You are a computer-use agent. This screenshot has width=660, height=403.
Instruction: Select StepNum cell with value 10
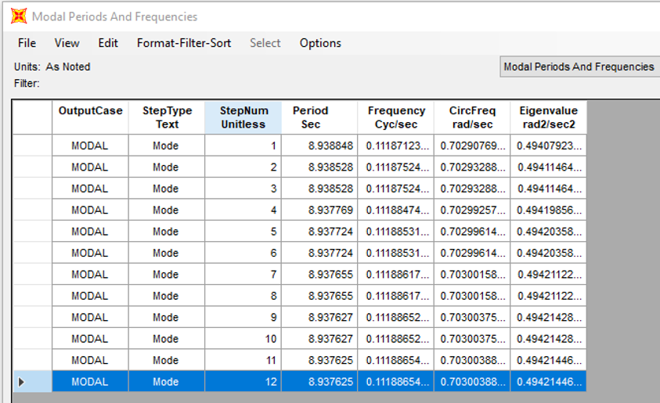coord(243,339)
